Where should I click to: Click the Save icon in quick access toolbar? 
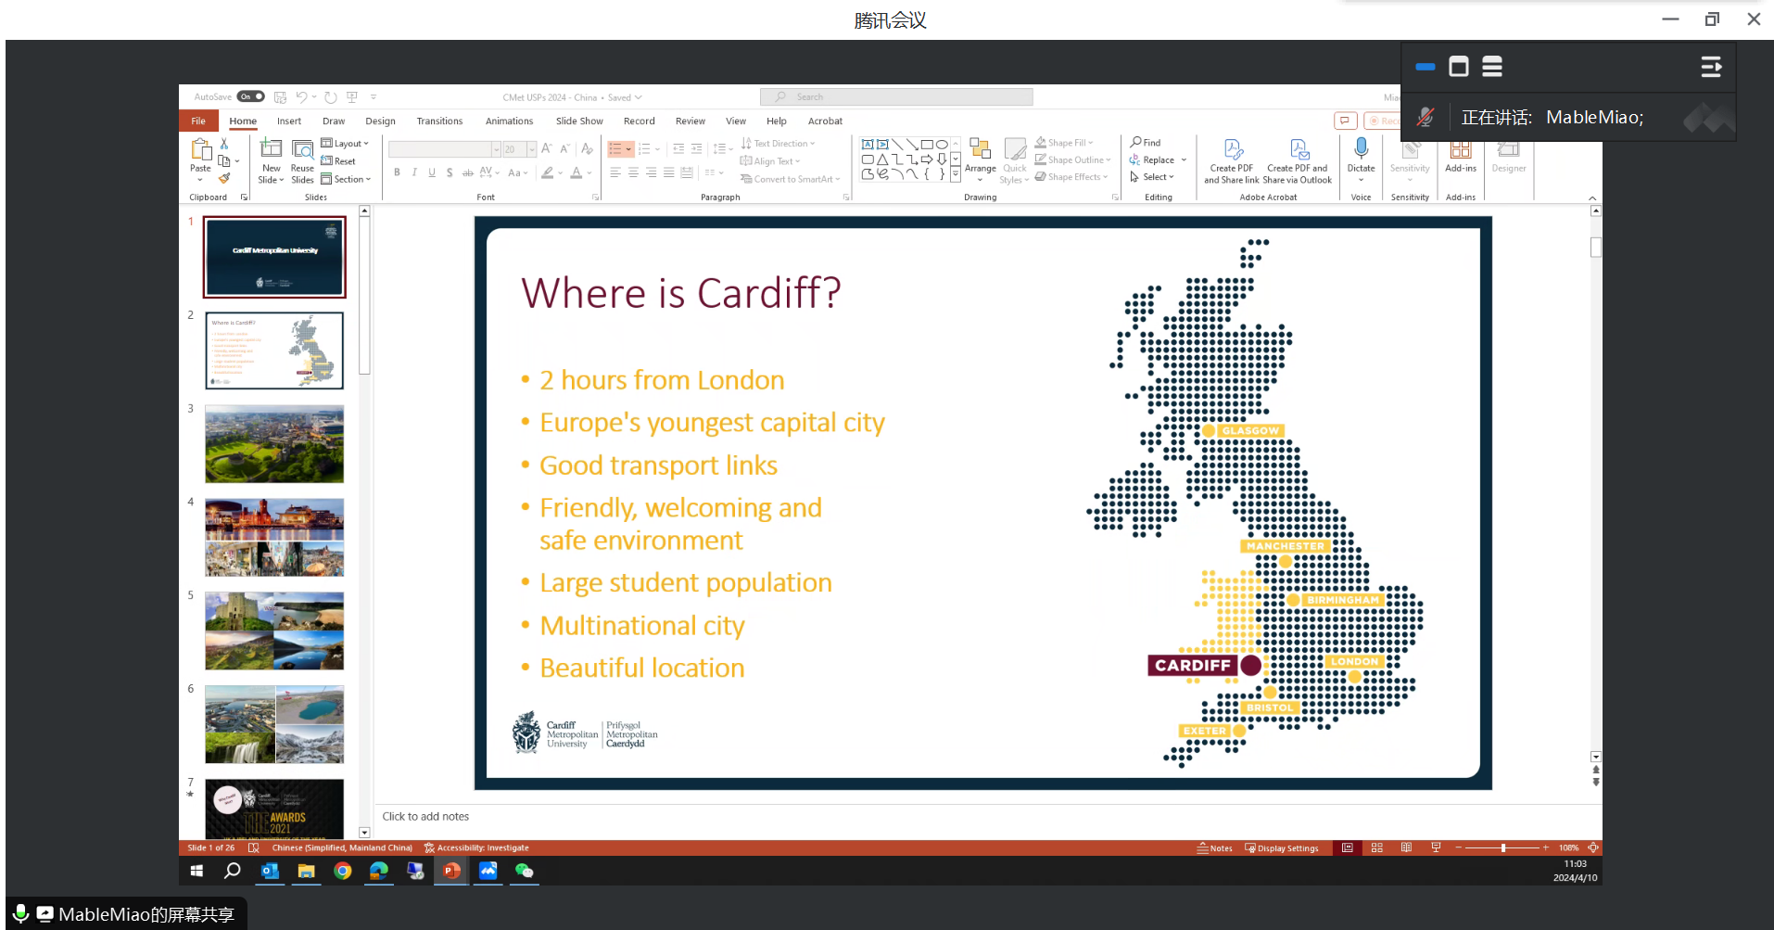coord(280,96)
